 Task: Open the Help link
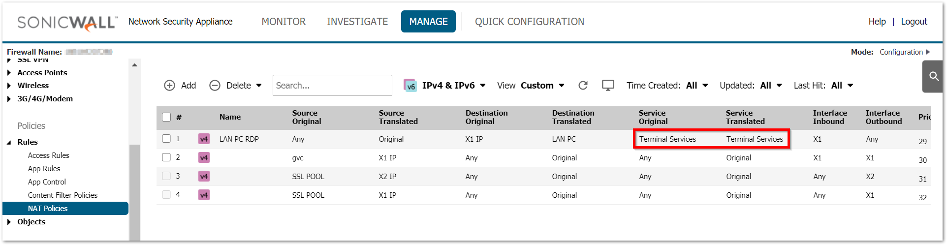[877, 22]
